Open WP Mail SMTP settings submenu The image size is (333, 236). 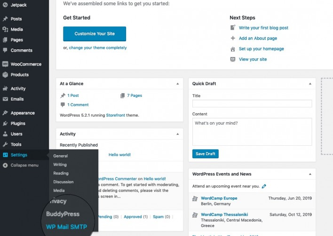coord(66,227)
